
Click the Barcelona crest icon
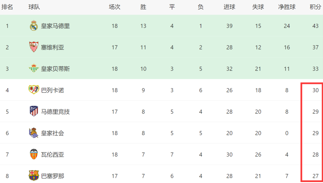34,175
